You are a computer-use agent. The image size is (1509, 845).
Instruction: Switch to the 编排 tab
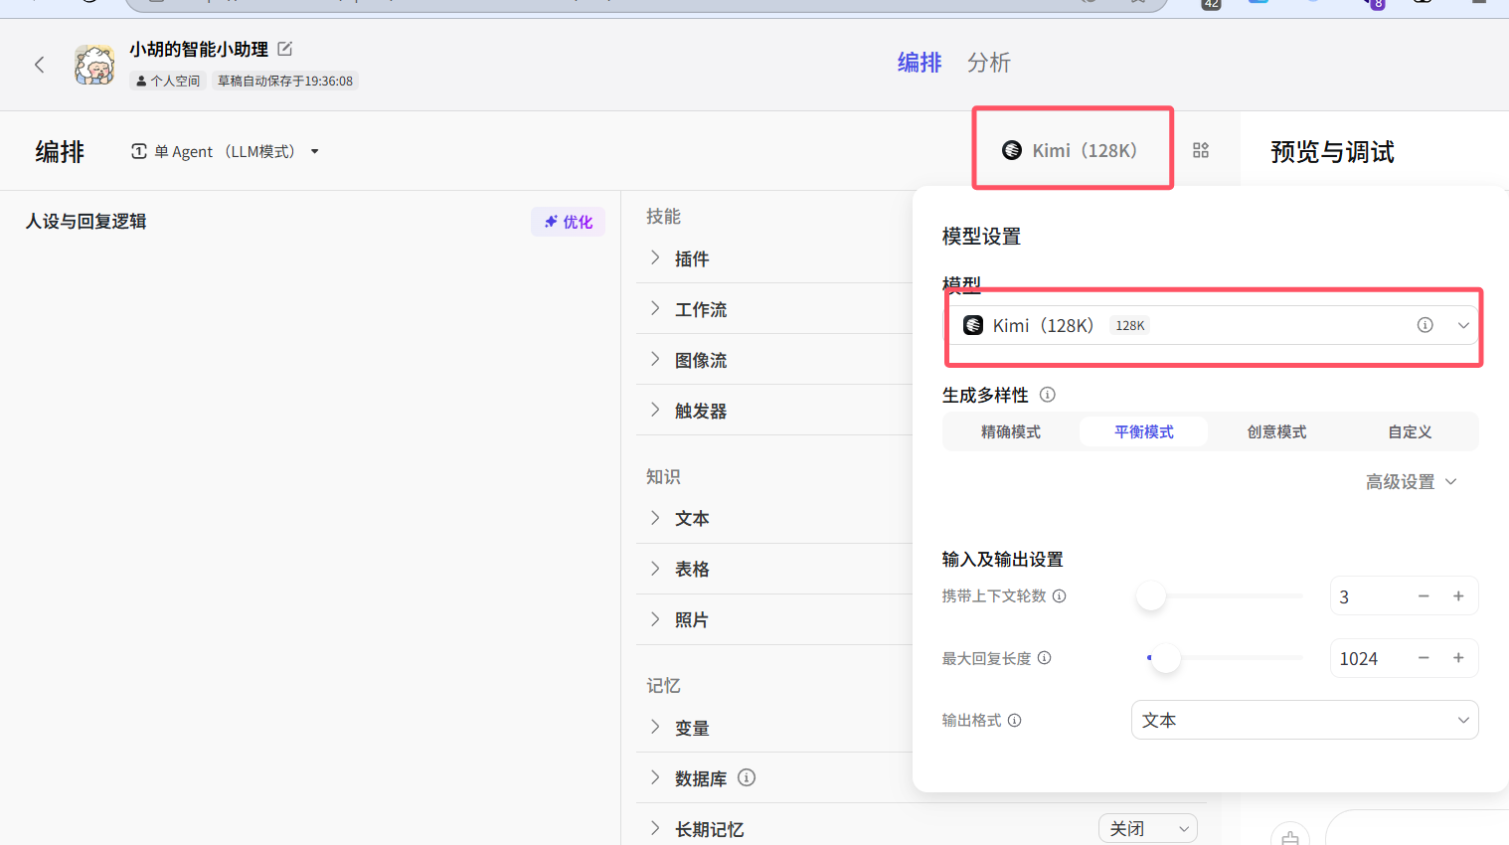click(x=920, y=63)
